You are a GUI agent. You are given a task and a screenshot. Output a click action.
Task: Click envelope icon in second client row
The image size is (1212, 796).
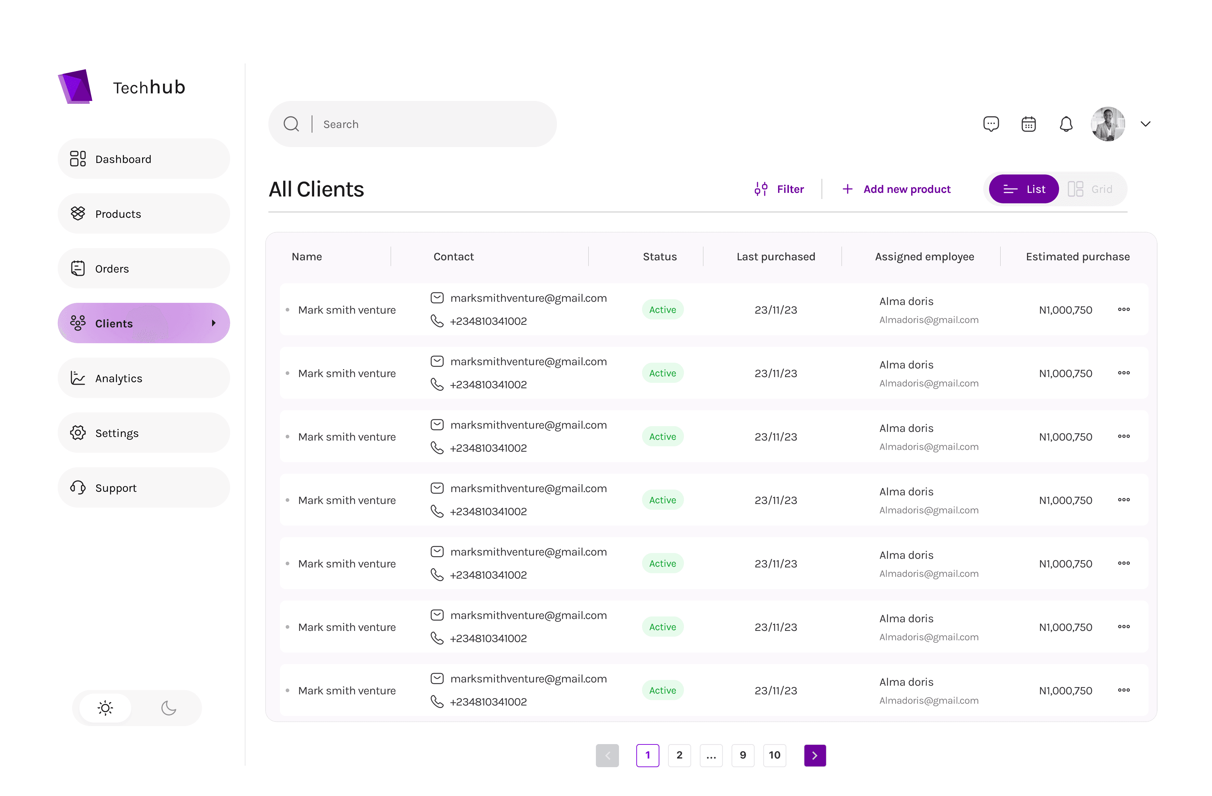(x=437, y=361)
